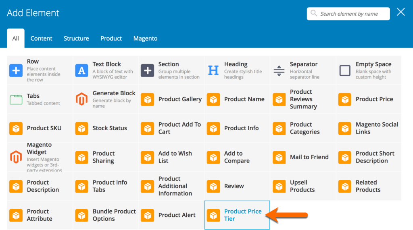Click the Add to Wish List icon
This screenshot has height=230, width=413.
tap(147, 157)
